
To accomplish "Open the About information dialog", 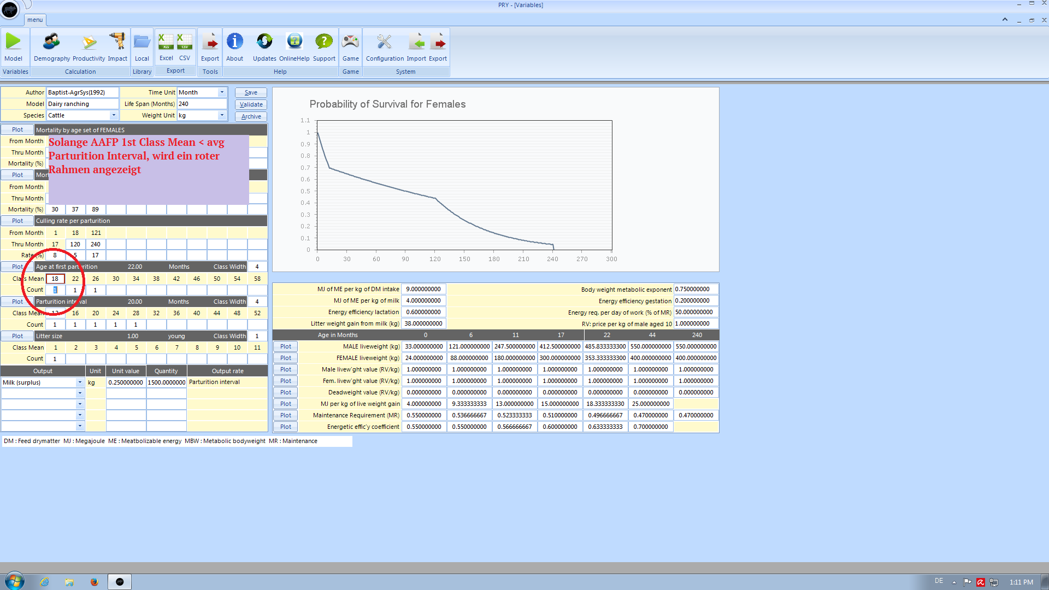I will [x=235, y=46].
